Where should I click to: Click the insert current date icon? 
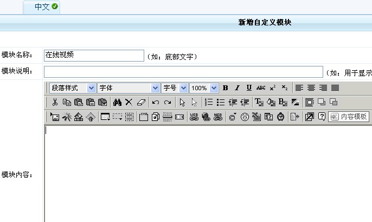(268, 117)
